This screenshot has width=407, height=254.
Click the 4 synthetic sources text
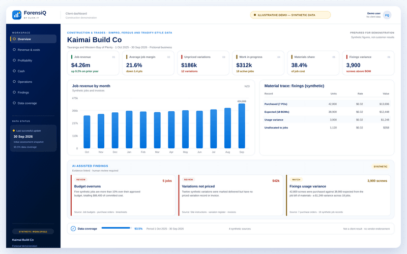pos(240,229)
